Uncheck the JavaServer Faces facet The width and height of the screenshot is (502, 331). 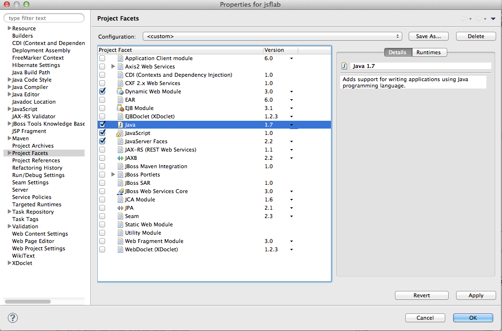102,141
